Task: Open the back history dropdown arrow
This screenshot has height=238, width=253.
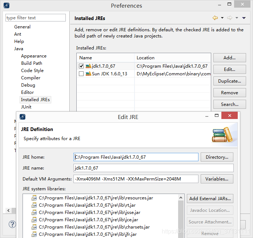Action: (222, 18)
